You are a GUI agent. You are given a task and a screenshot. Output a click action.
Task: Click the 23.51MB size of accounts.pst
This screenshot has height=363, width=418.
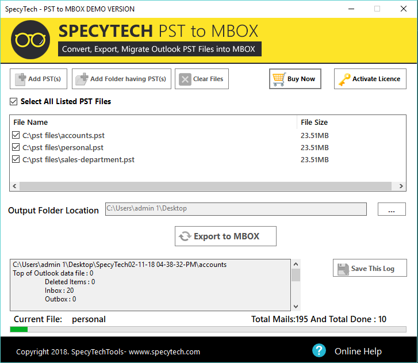[315, 136]
